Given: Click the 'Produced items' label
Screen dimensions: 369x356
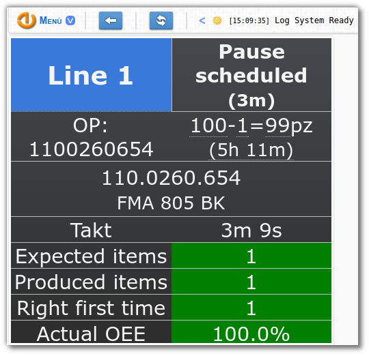Looking at the screenshot, I should 92,282.
